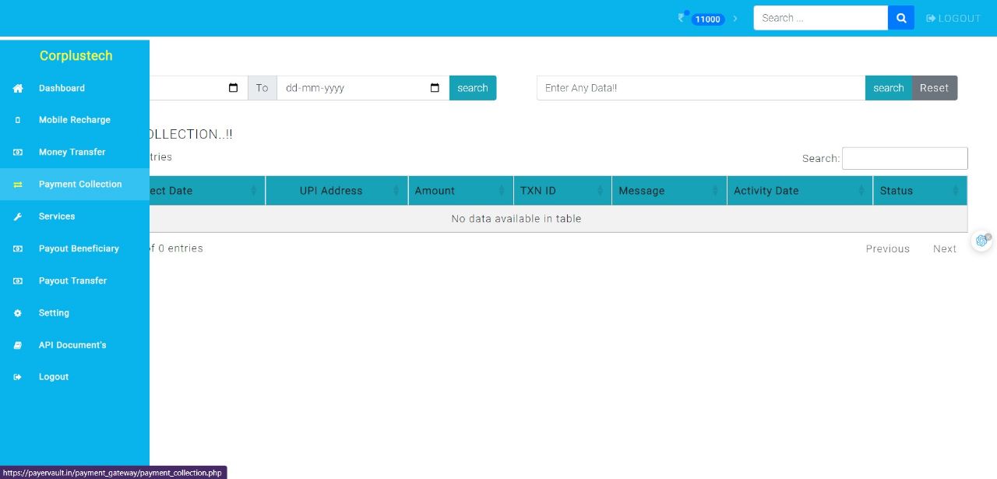997x479 pixels.
Task: Sort table by TXN ID column
Action: click(562, 191)
